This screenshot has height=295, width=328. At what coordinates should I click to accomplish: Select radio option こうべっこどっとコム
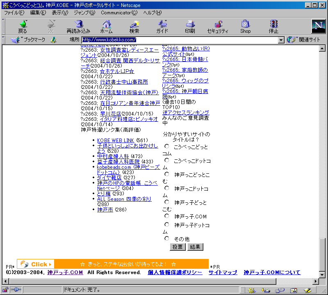(x=167, y=146)
